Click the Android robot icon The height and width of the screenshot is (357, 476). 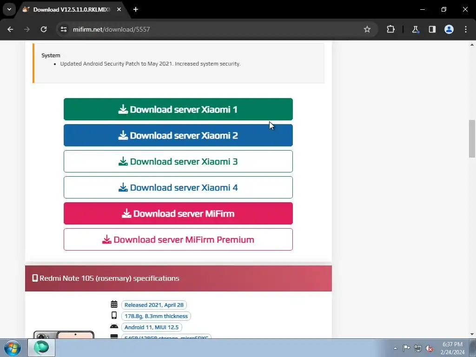pos(114,327)
